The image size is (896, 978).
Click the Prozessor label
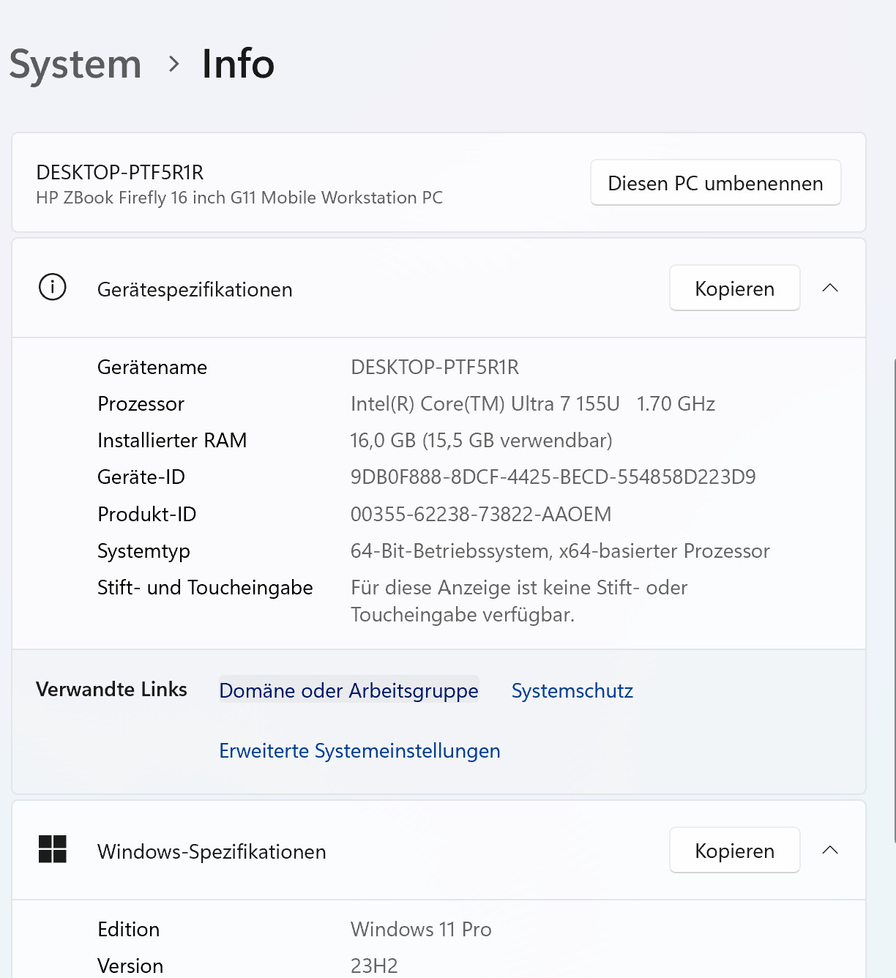coord(141,403)
